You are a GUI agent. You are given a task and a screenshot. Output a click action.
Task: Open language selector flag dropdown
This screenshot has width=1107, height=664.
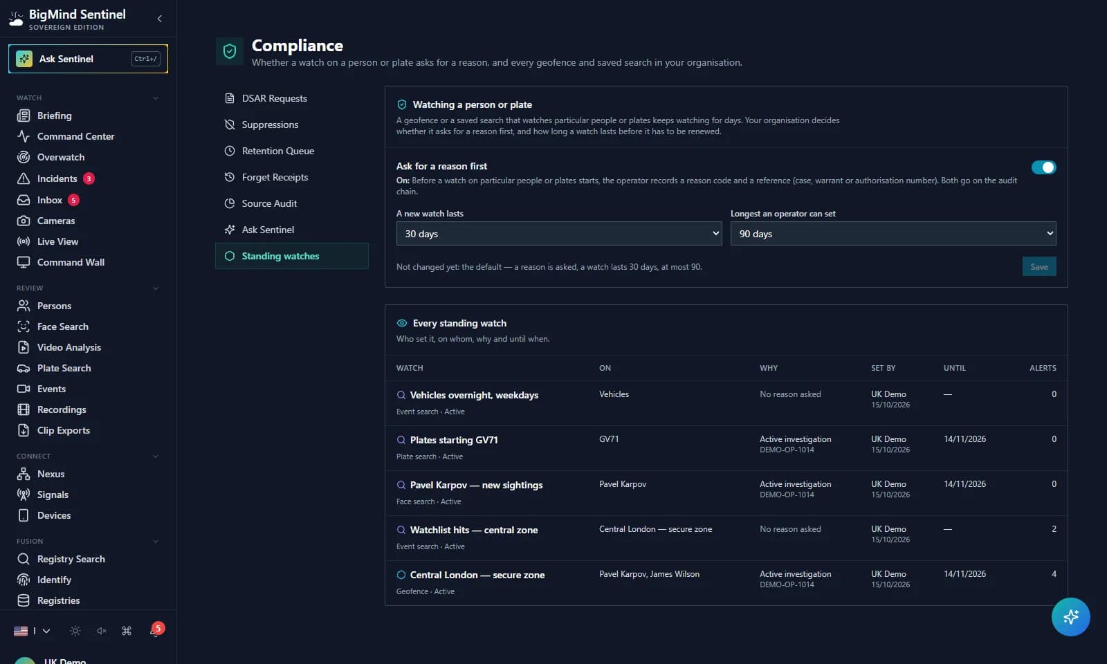coord(32,631)
